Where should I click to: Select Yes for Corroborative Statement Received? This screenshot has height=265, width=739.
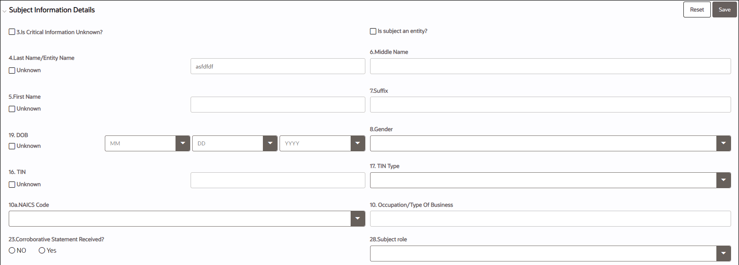[x=42, y=250]
